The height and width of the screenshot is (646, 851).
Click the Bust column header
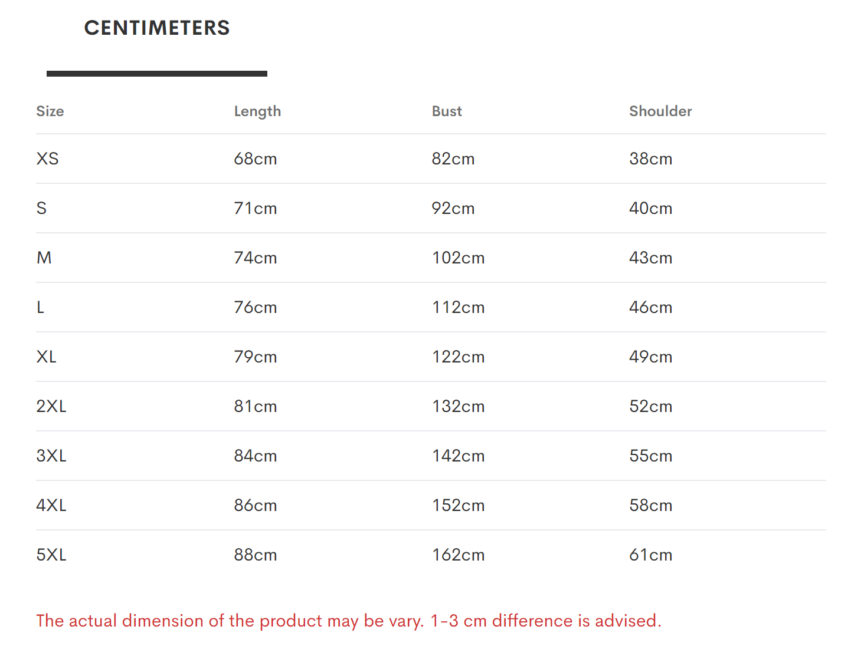pos(447,111)
